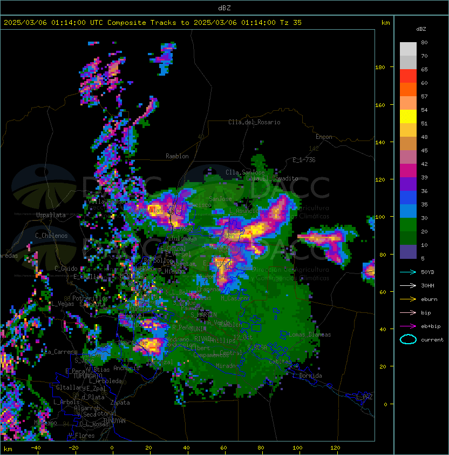449x455 pixels.
Task: Select the magenta swatch in dBZ scale
Action: [408, 171]
